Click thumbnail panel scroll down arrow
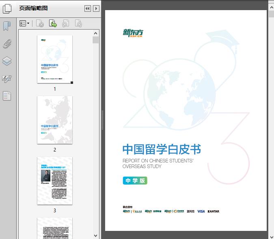 [x=95, y=236]
